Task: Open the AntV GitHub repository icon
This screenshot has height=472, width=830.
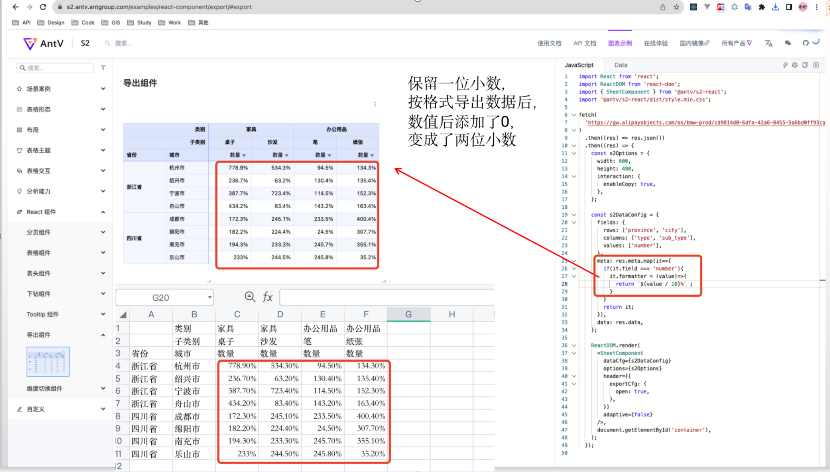Action: coord(806,43)
